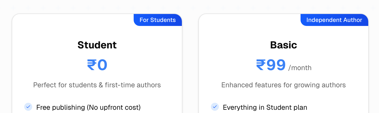Click the 99 number in the Basic price
The width and height of the screenshot is (379, 113).
coord(276,65)
